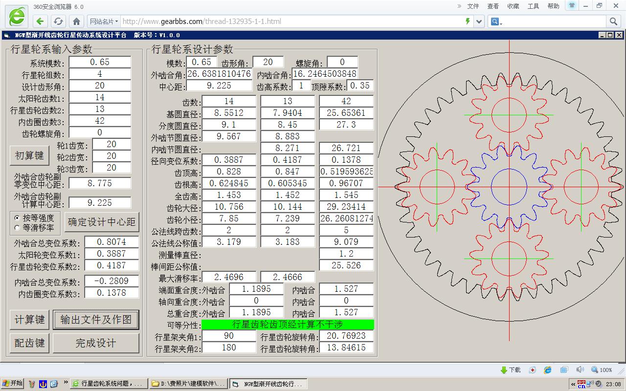Click the blue anchor quick-launch icon
This screenshot has width=626, height=391.
(43, 384)
